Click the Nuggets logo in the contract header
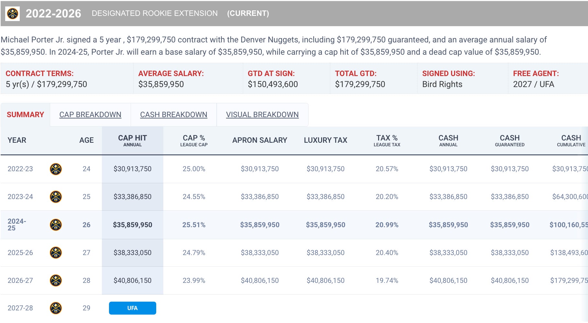 point(13,14)
